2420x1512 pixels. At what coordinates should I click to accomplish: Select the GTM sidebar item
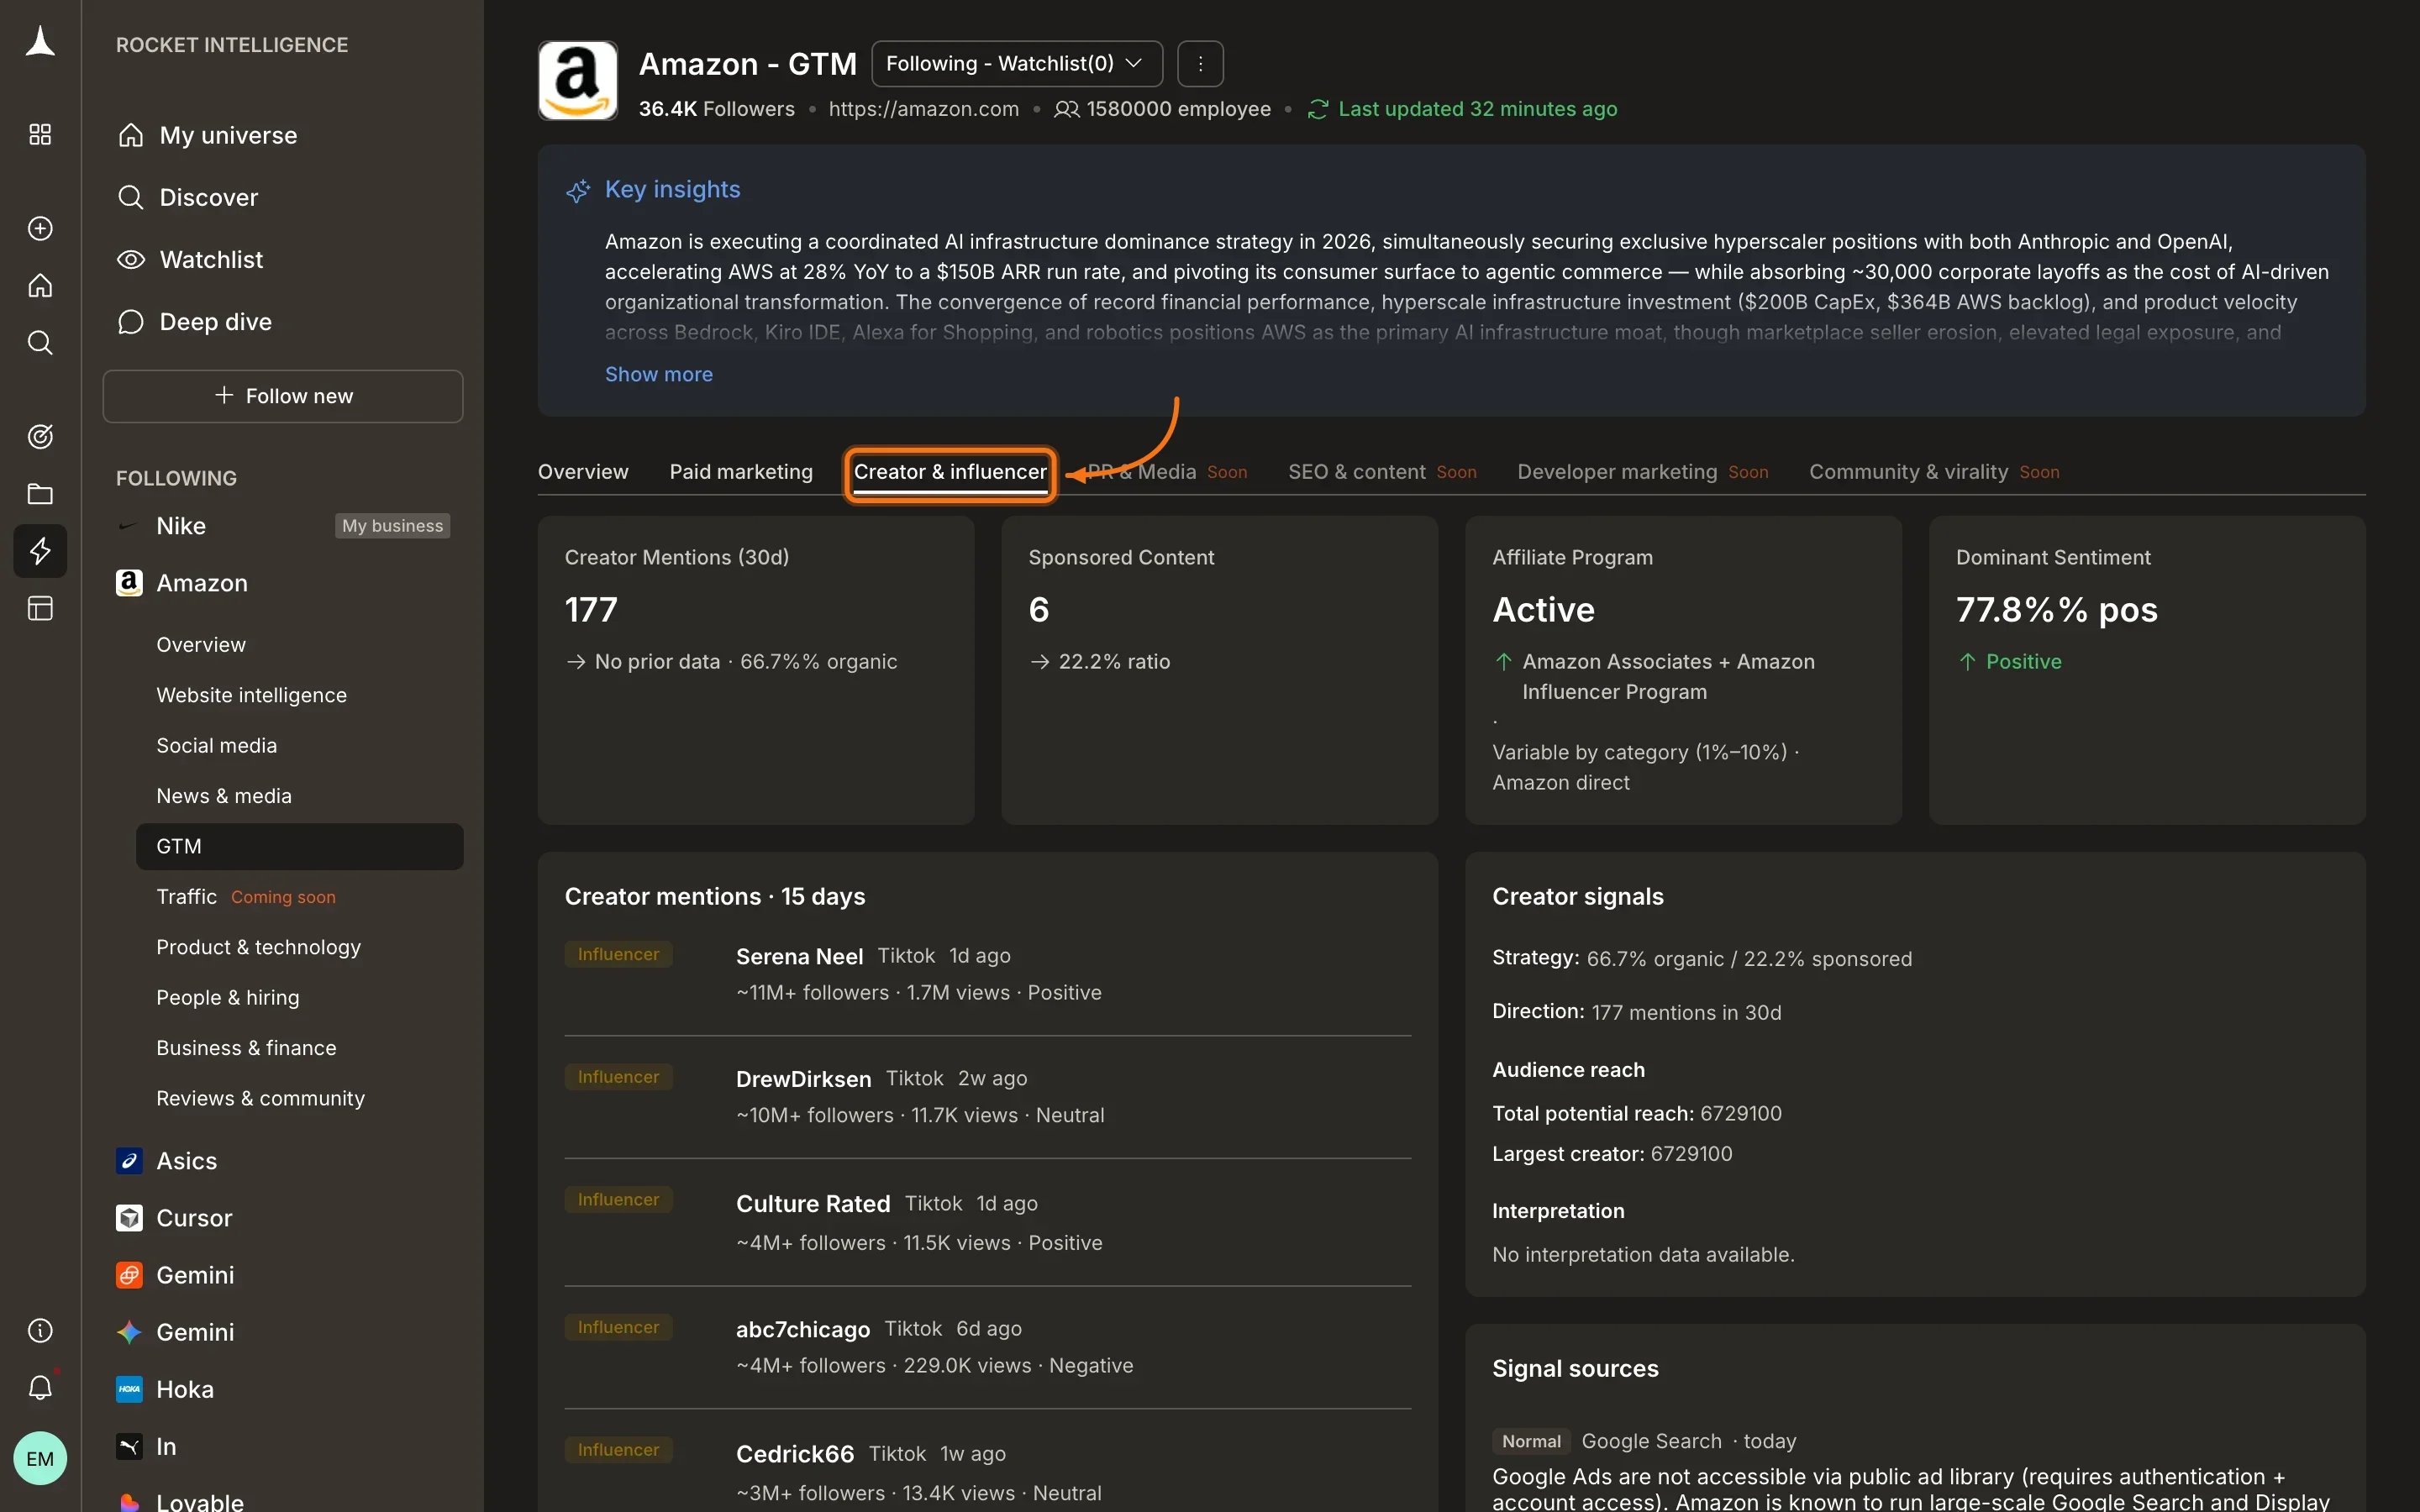(x=299, y=846)
